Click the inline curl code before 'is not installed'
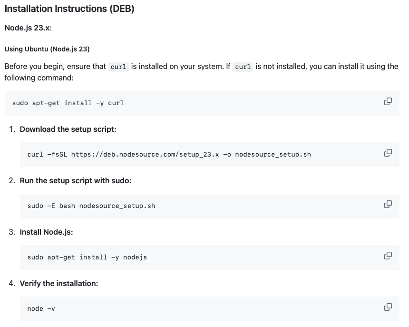 [x=243, y=67]
